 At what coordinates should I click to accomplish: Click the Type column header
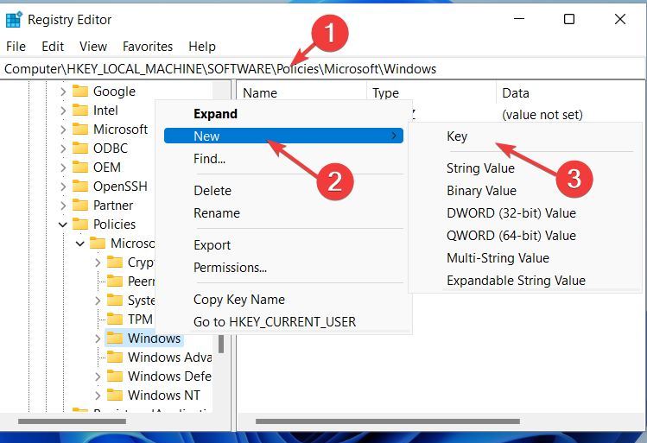(x=431, y=92)
